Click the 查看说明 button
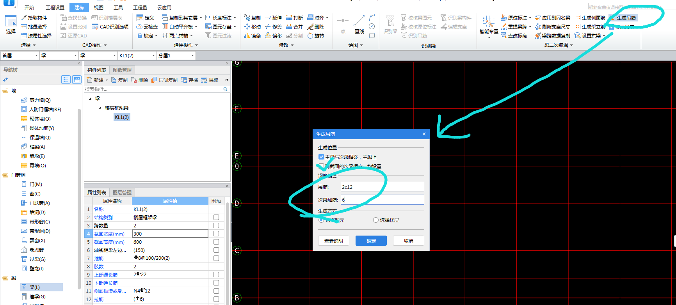This screenshot has height=305, width=676. tap(334, 241)
